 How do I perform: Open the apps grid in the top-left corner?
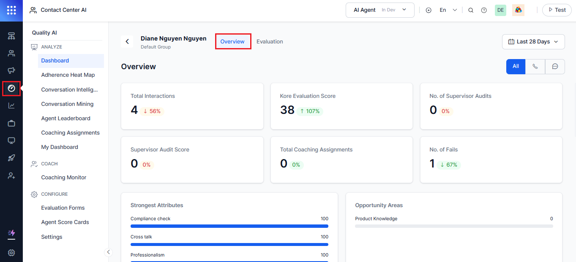(x=11, y=10)
